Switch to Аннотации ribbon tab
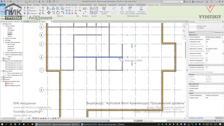224x126 pixels. point(53,5)
